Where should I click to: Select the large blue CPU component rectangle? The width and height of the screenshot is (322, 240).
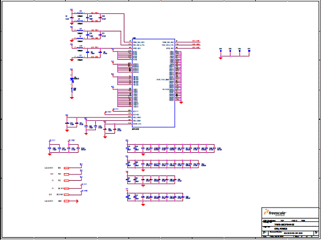[x=153, y=83]
